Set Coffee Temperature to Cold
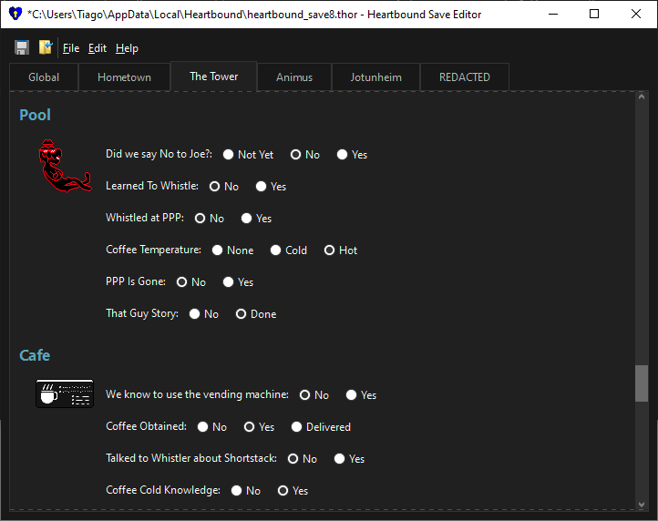Image resolution: width=658 pixels, height=521 pixels. tap(275, 250)
